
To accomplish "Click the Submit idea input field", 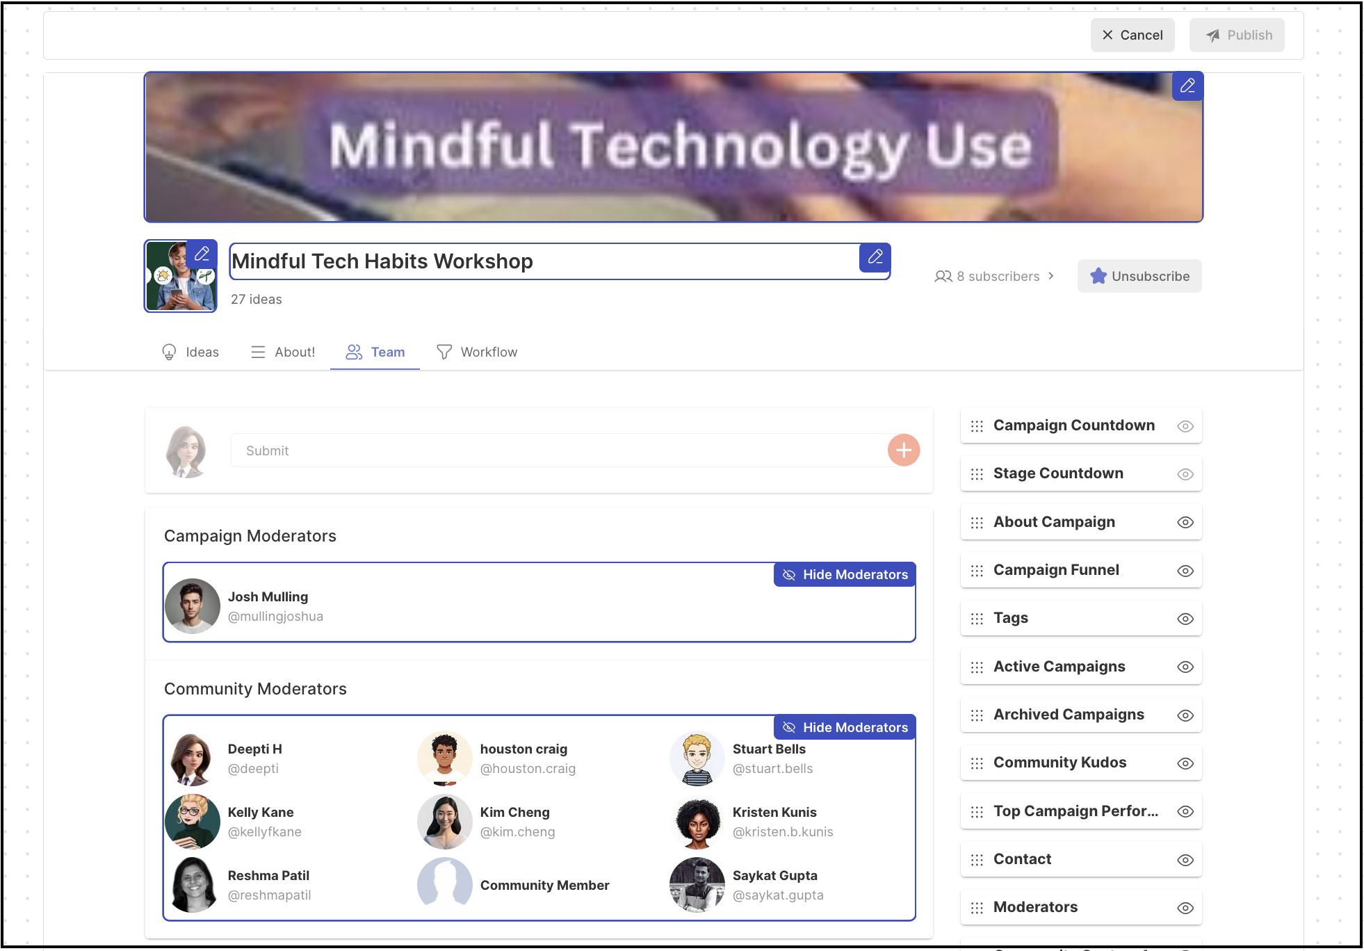I will (559, 450).
